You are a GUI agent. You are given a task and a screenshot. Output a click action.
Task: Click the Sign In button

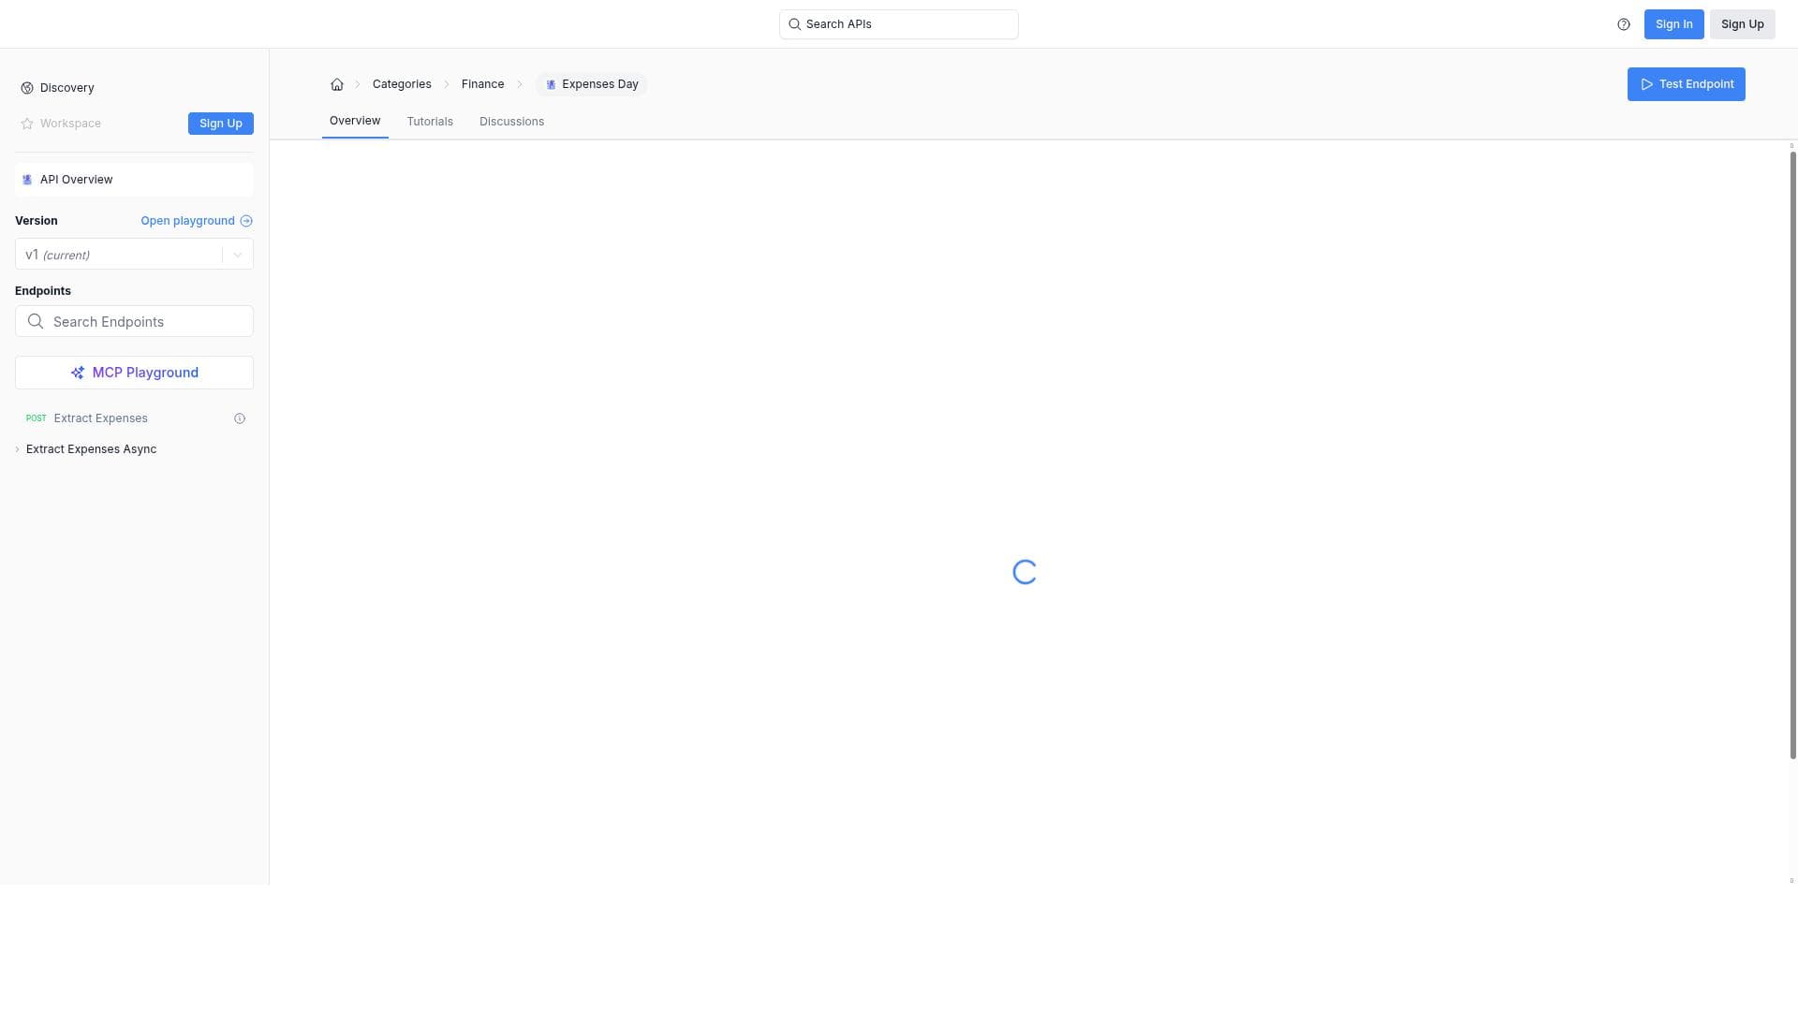[1673, 24]
